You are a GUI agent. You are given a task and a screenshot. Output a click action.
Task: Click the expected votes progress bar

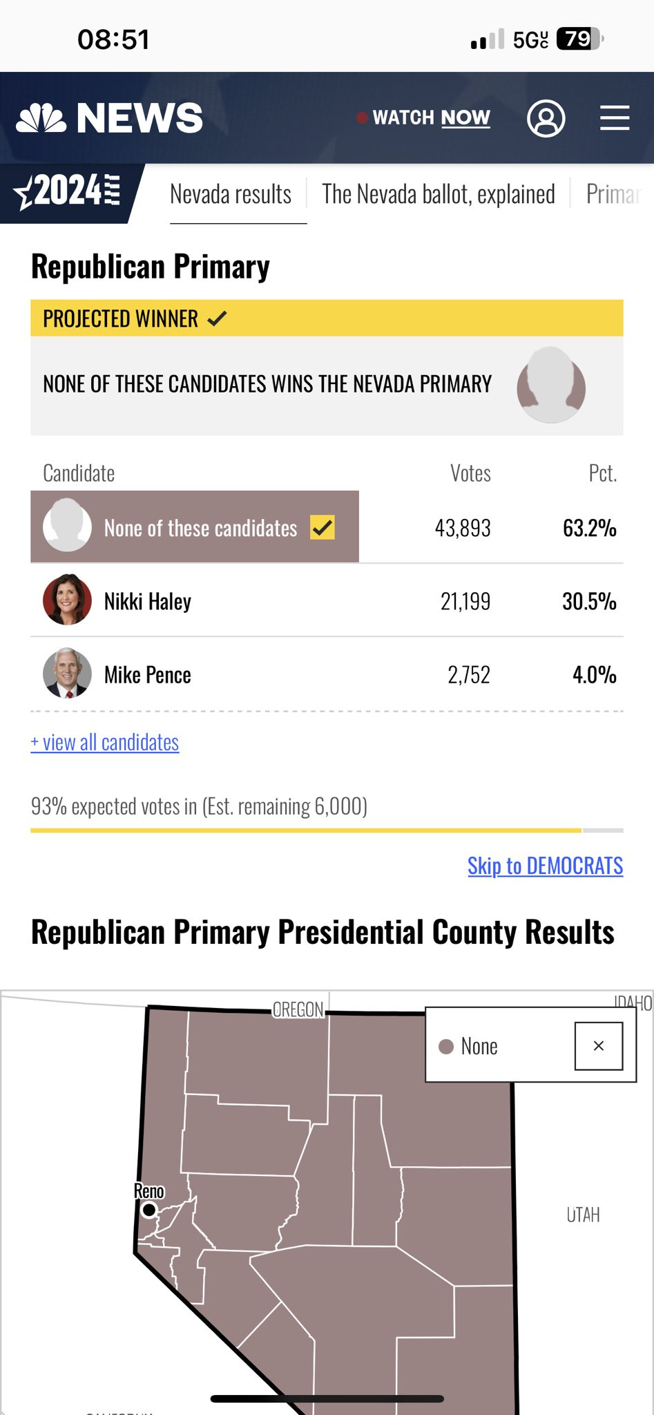click(x=327, y=830)
